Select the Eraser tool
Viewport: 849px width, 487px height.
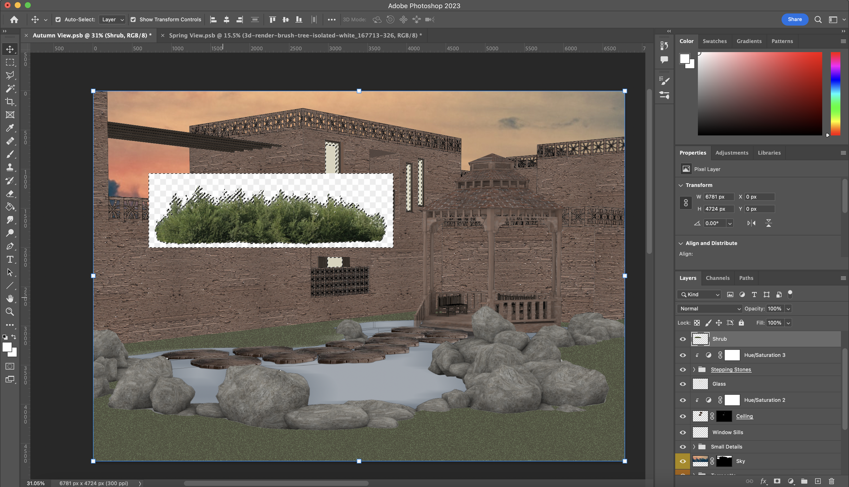[10, 194]
